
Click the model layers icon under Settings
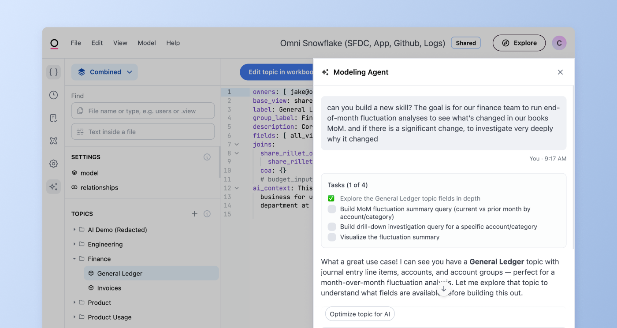point(74,173)
